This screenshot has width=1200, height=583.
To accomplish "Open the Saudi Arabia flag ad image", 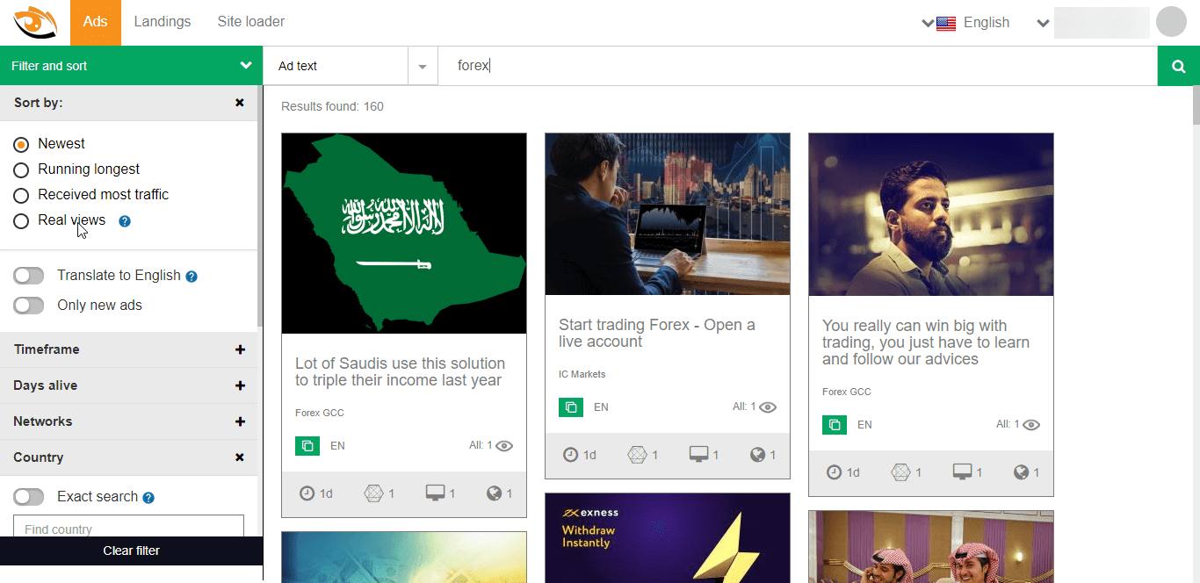I will coord(404,234).
